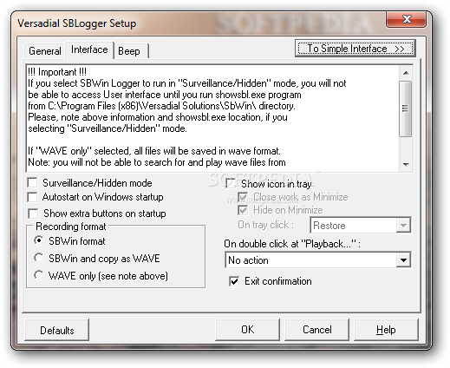
Task: Confirm settings with OK
Action: click(248, 330)
